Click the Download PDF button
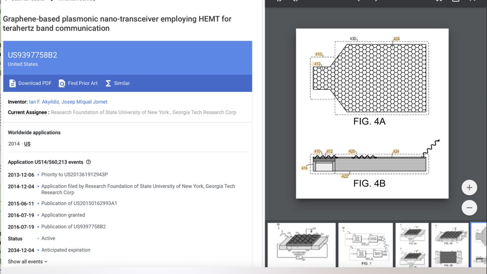The height and width of the screenshot is (274, 487). 30,83
